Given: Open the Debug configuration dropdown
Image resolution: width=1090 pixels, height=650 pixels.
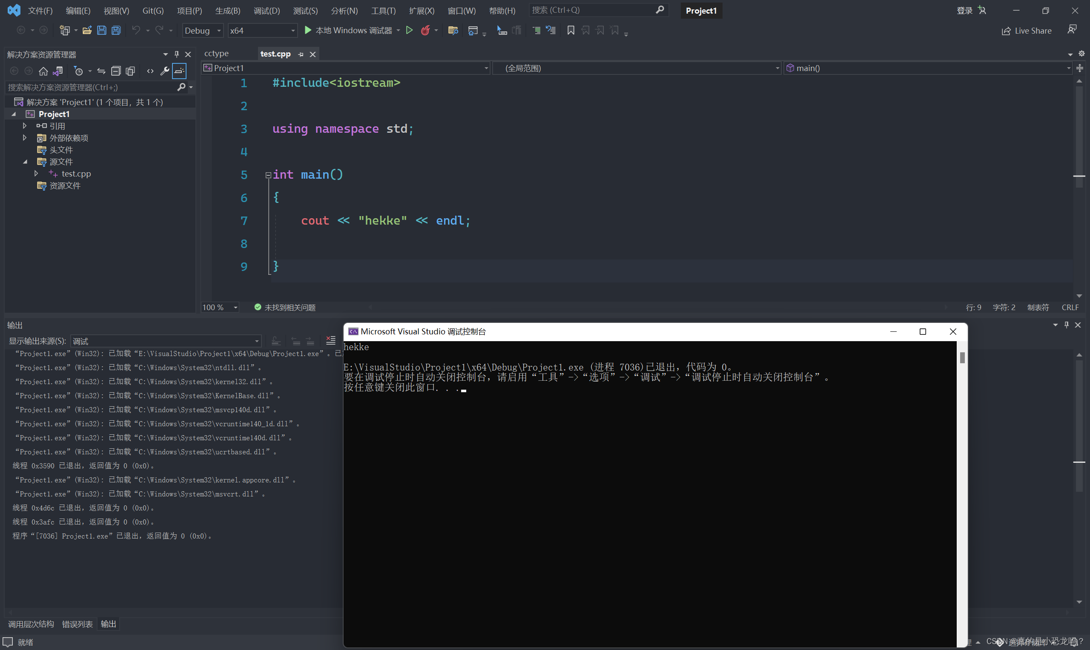Looking at the screenshot, I should pyautogui.click(x=203, y=31).
